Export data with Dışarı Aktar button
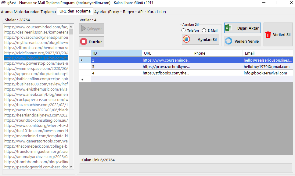Image resolution: width=295 pixels, height=176 pixels. coord(242,28)
